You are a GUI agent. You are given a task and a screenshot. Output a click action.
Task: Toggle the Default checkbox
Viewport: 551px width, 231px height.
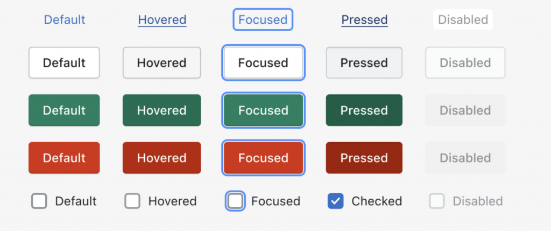coord(39,201)
